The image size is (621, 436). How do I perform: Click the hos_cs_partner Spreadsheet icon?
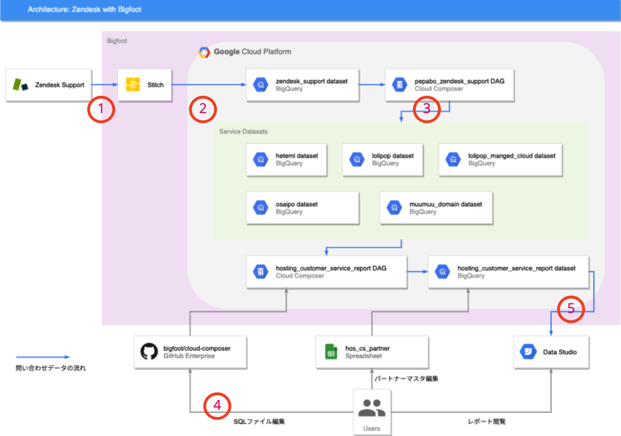point(331,352)
